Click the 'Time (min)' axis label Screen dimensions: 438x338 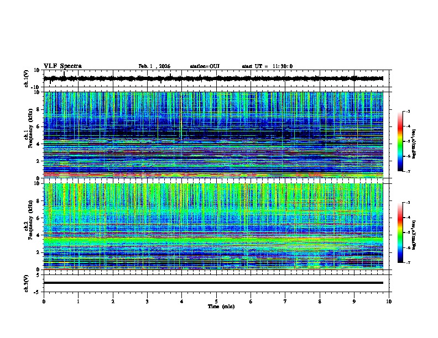(221, 307)
